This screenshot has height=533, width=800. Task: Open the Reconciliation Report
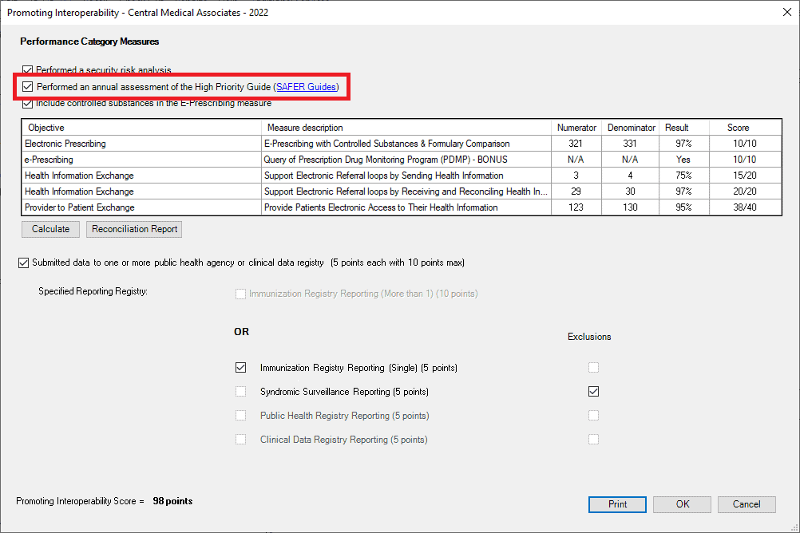coord(134,229)
